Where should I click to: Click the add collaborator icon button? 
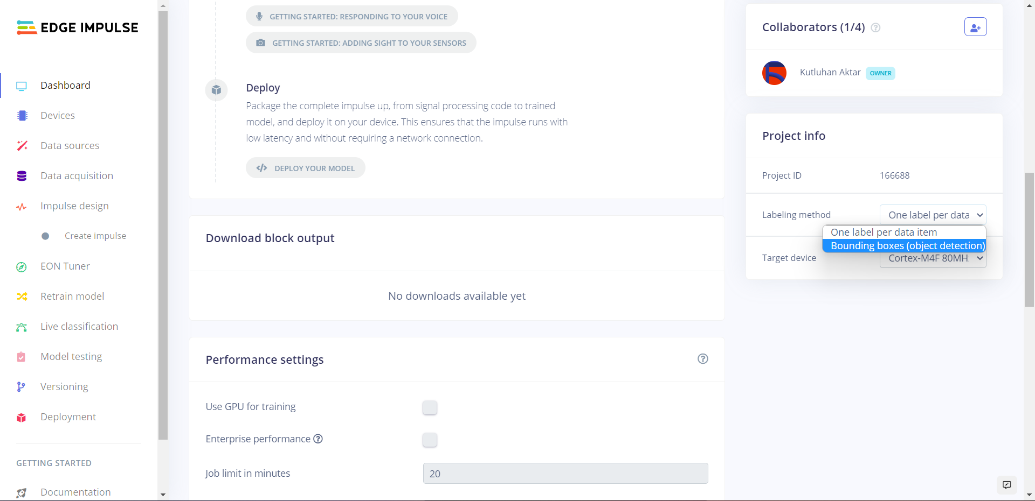point(975,27)
